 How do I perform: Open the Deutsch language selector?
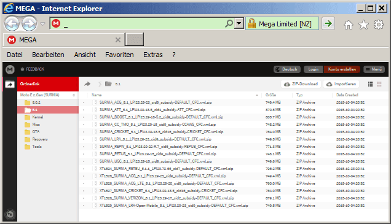(286, 69)
